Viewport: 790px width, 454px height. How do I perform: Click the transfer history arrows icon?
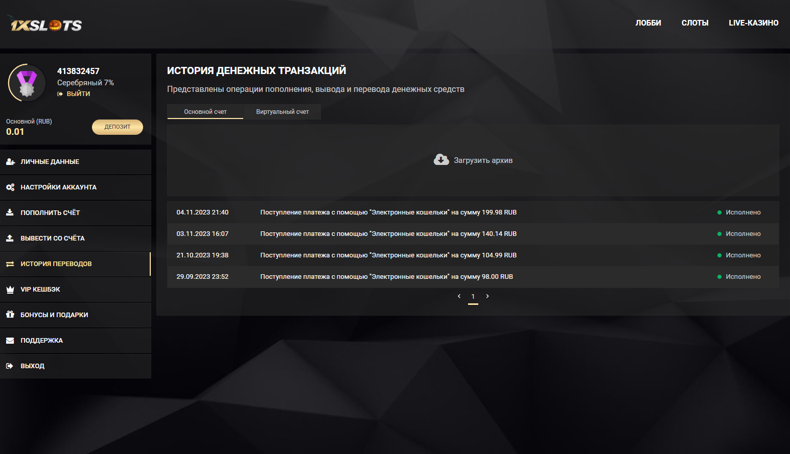click(10, 264)
